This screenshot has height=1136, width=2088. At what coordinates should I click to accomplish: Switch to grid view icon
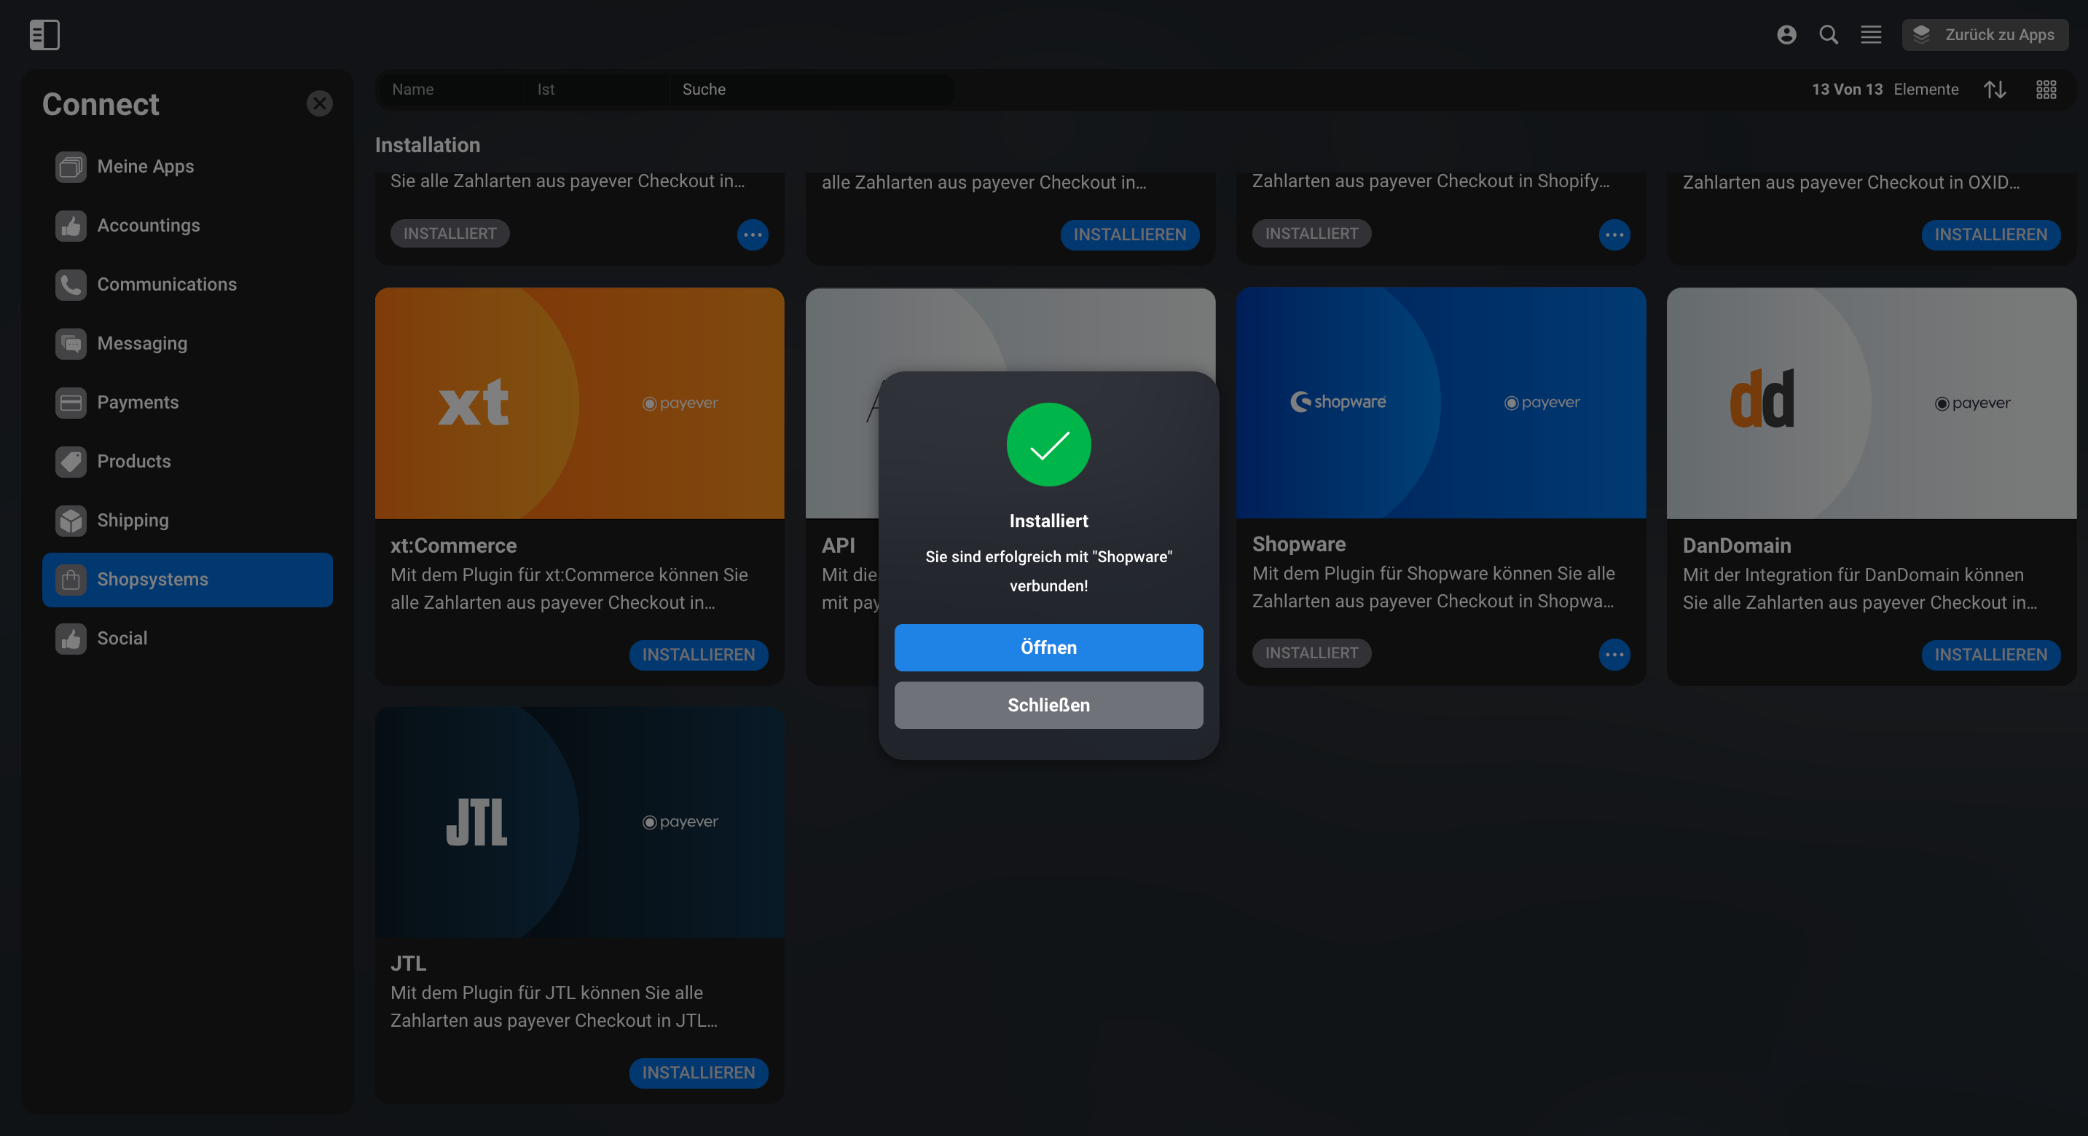point(2046,89)
